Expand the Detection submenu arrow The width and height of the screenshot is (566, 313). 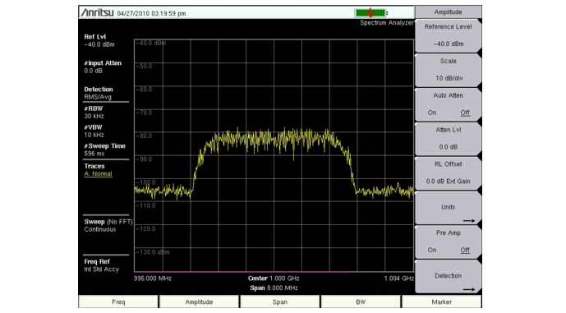pos(469,289)
